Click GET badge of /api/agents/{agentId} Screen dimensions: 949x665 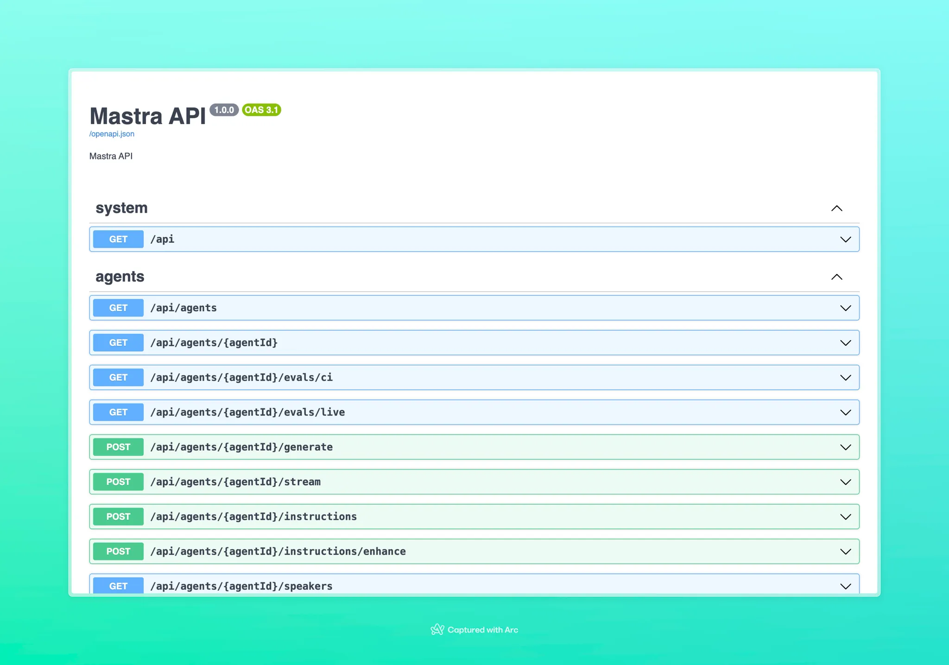118,342
